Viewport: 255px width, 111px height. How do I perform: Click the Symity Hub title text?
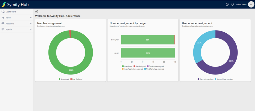[18, 5]
